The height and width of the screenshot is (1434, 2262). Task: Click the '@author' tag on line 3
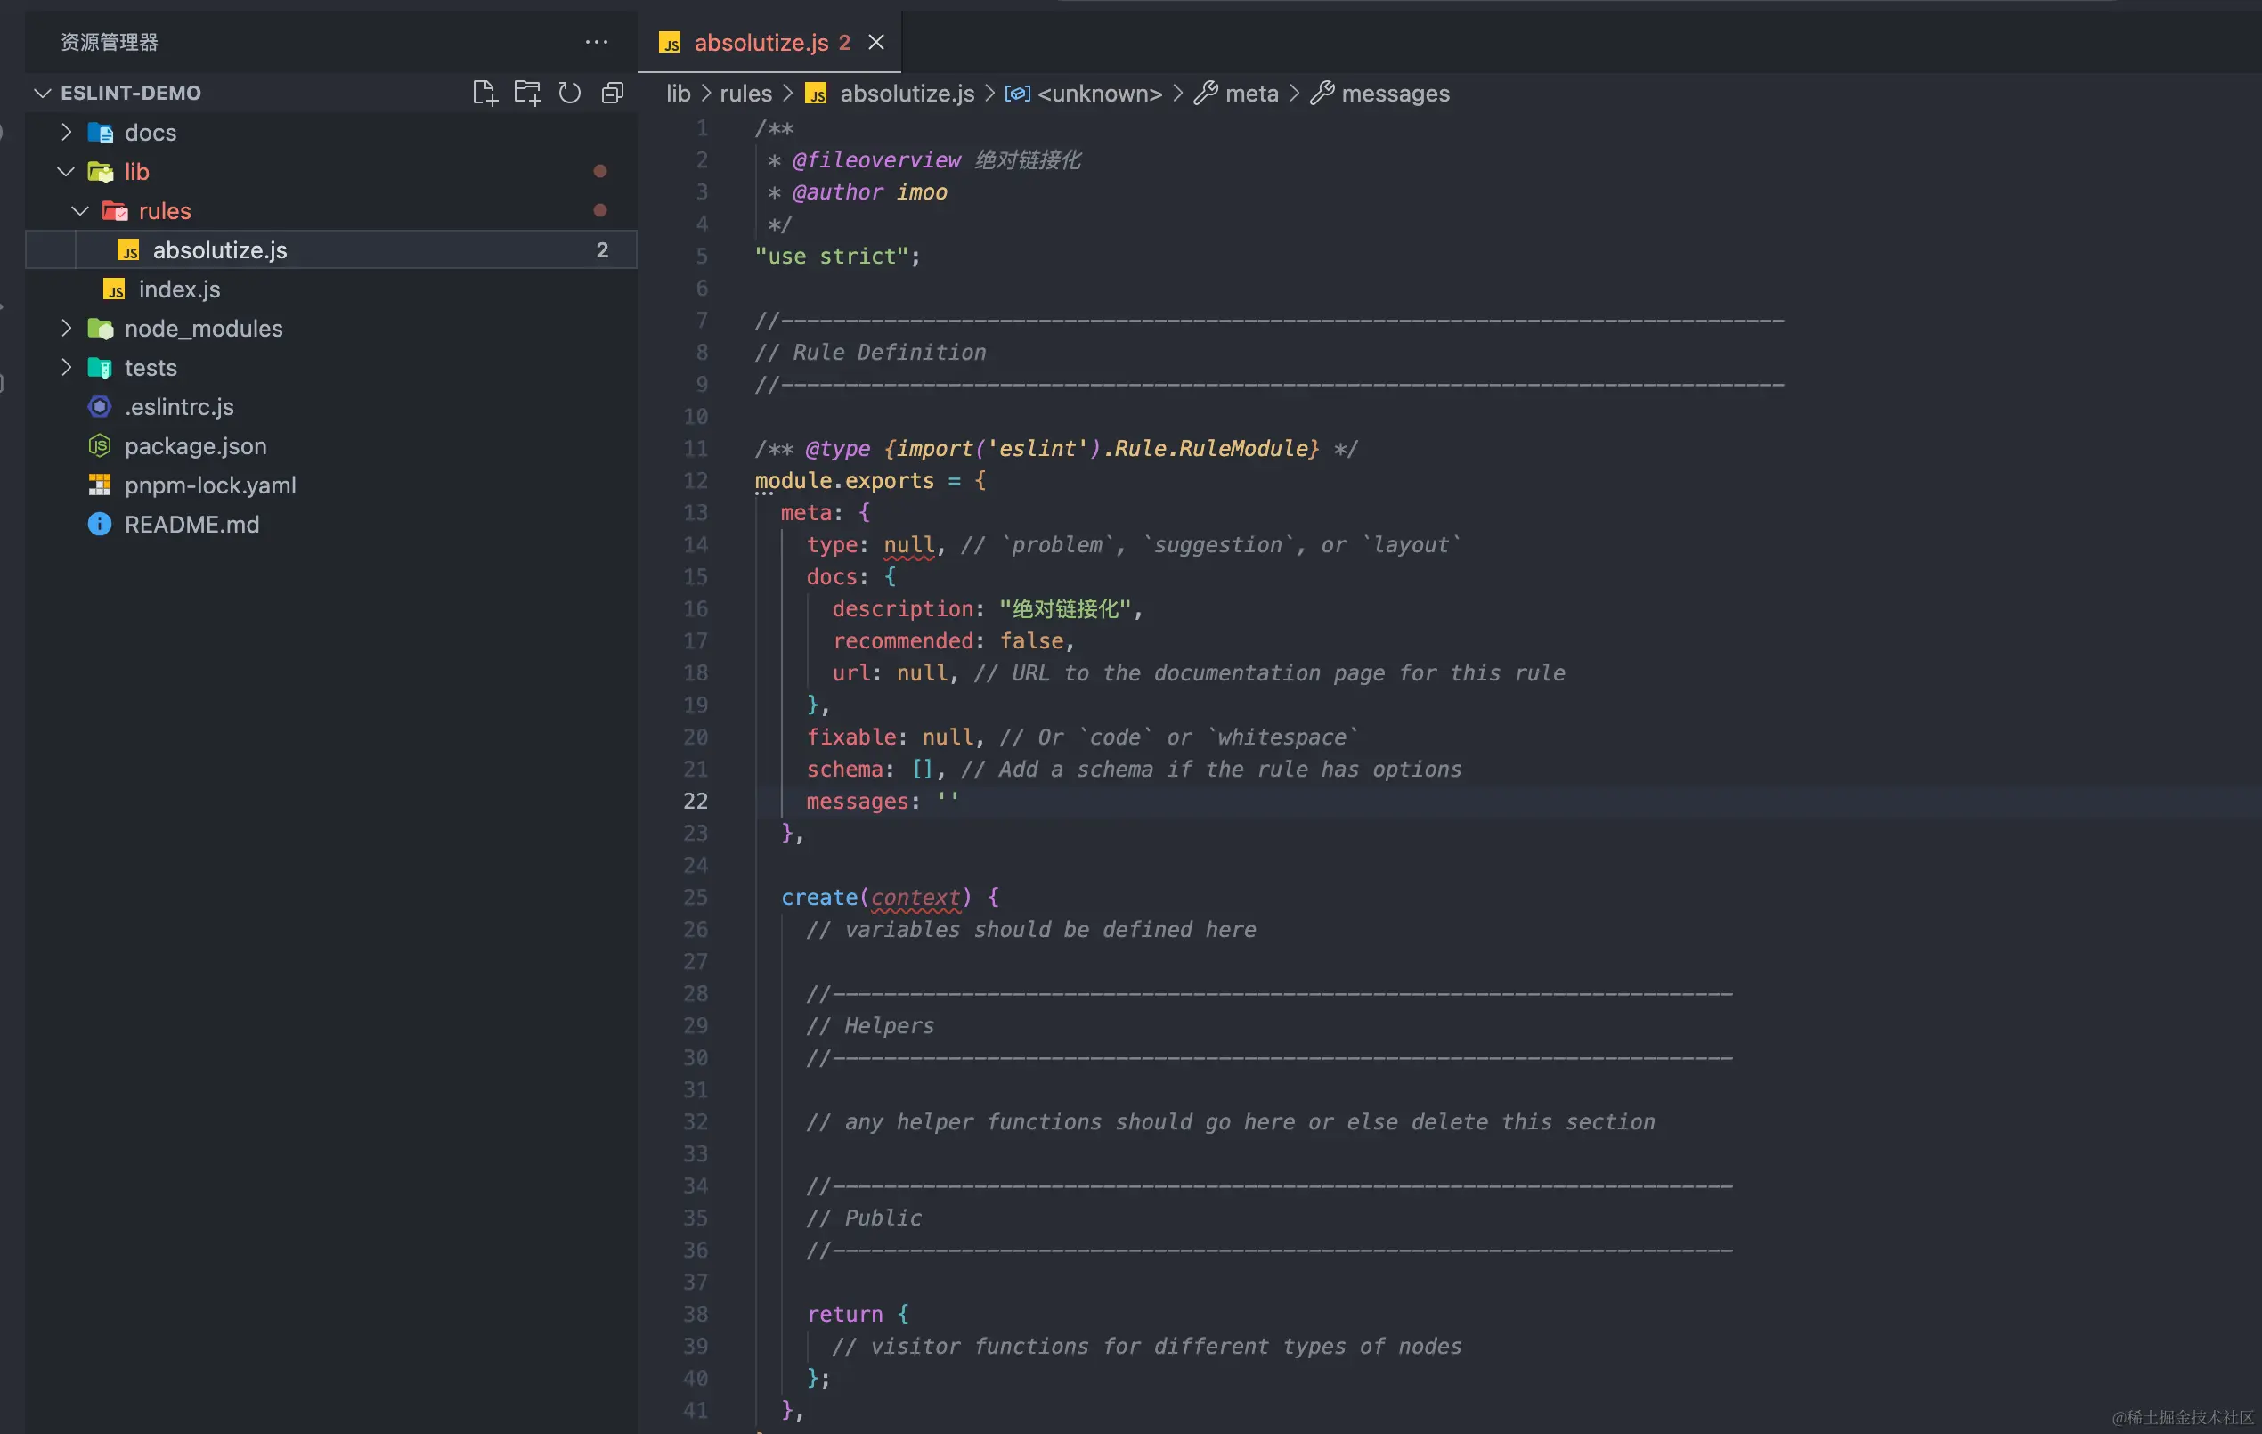(x=838, y=192)
